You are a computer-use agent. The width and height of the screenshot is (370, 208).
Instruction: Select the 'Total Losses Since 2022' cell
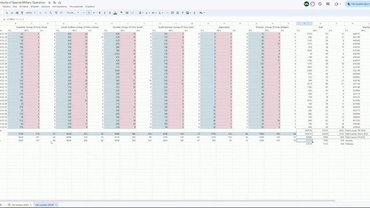pos(357,133)
